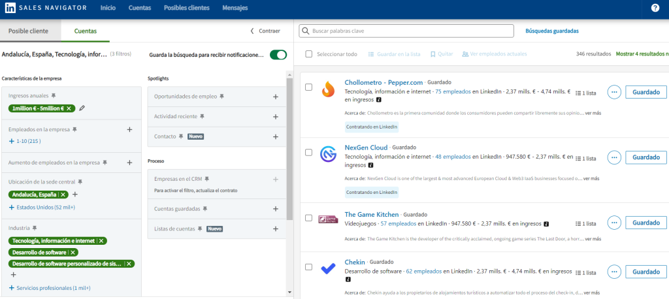Go to Inicio in the top navigation
The width and height of the screenshot is (669, 299).
coord(108,8)
